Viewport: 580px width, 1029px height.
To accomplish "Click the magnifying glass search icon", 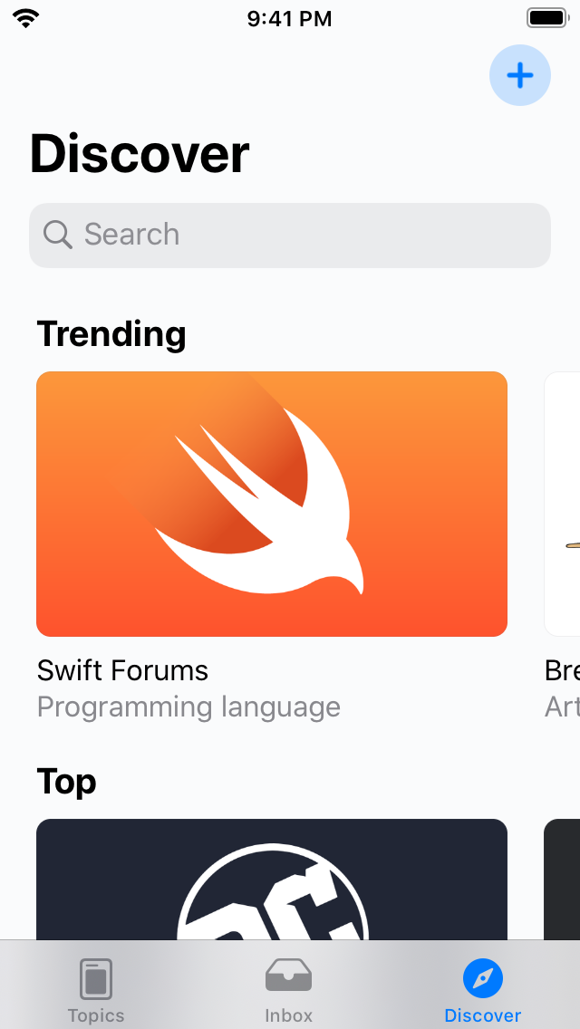I will click(58, 235).
